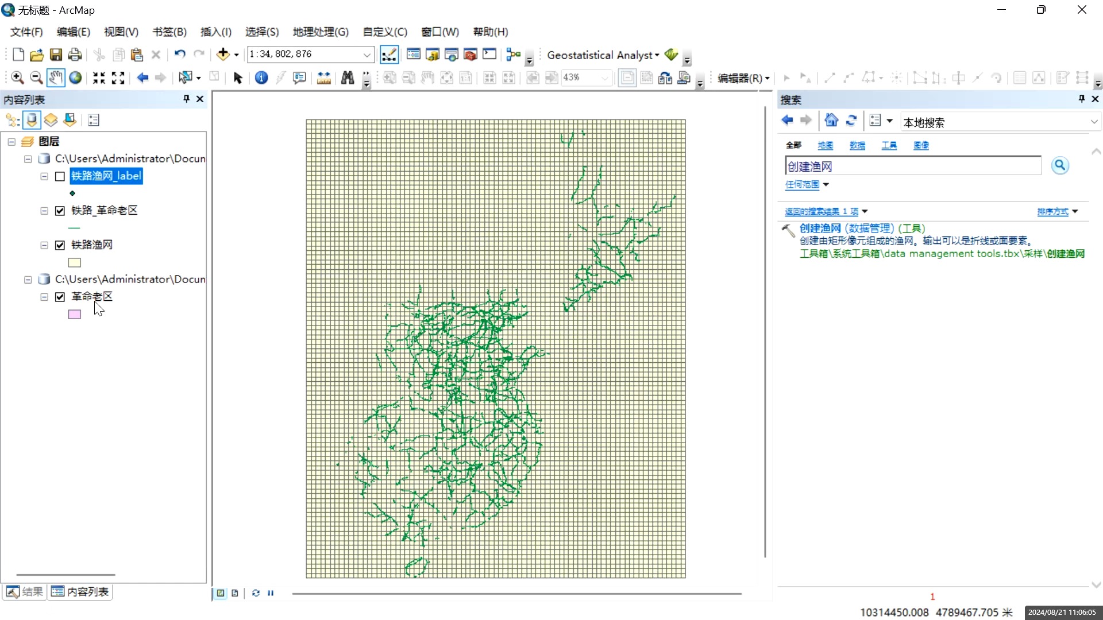The image size is (1103, 620).
Task: Click the 铁路渔网 yellow symbol swatch
Action: (x=75, y=263)
